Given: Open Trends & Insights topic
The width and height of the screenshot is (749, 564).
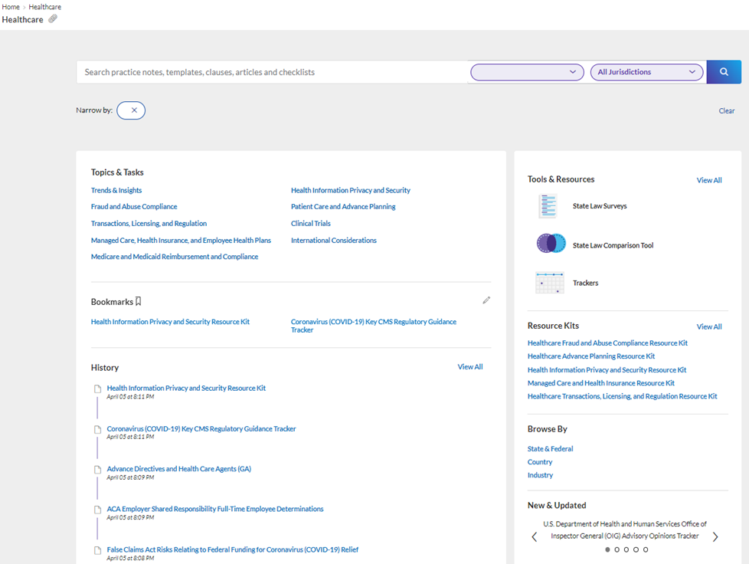Looking at the screenshot, I should (x=116, y=190).
